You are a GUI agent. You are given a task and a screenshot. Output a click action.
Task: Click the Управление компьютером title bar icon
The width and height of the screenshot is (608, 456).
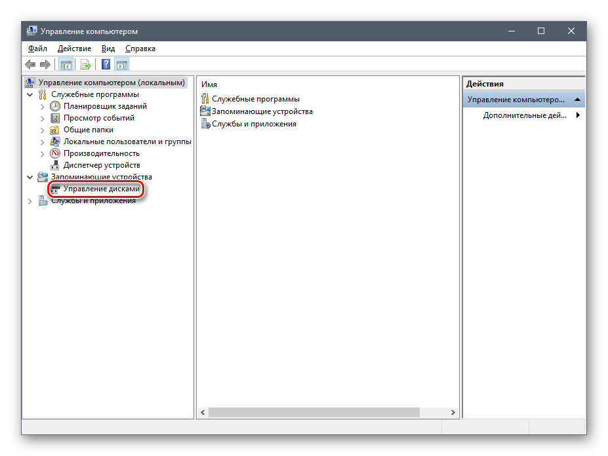click(31, 31)
